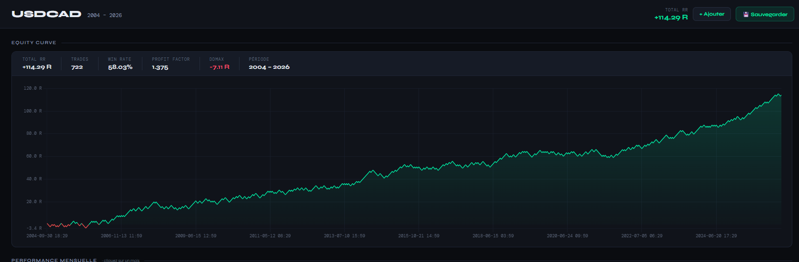The width and height of the screenshot is (799, 262).
Task: Click the 2009-06-15 12:59 date label
Action: click(x=196, y=236)
